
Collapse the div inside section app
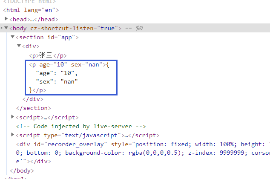[19, 46]
